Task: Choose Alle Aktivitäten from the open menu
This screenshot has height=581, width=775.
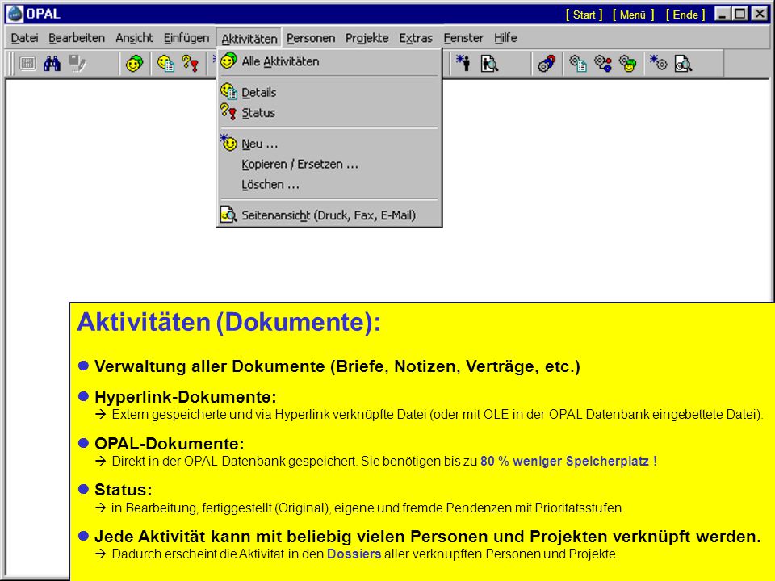Action: [329, 61]
